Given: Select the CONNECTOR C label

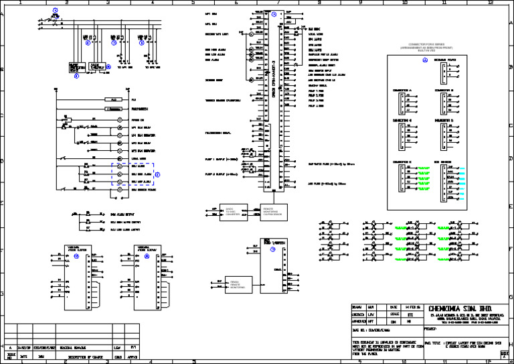Looking at the screenshot, I should tap(402, 121).
